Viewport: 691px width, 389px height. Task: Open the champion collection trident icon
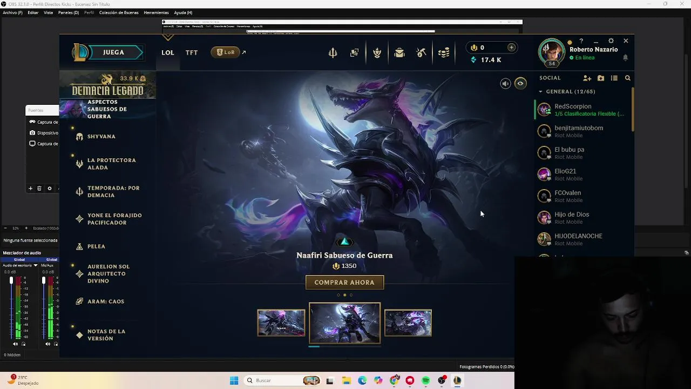pos(333,52)
